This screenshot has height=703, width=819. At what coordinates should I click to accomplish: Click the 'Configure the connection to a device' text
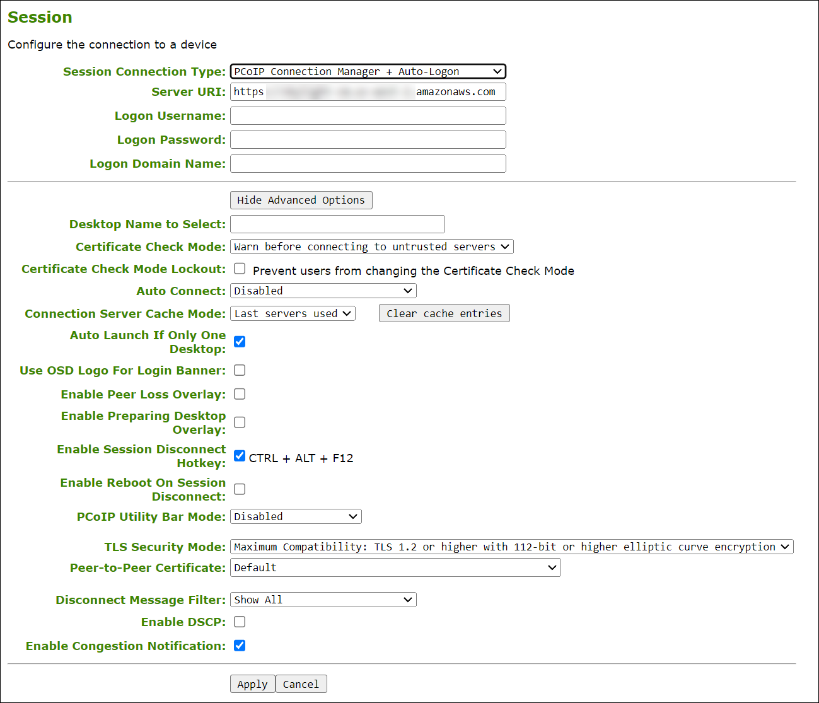pyautogui.click(x=112, y=45)
